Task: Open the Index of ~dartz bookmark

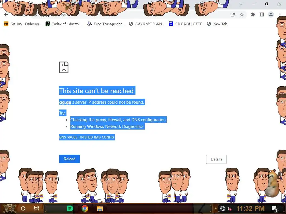Action: pyautogui.click(x=64, y=24)
